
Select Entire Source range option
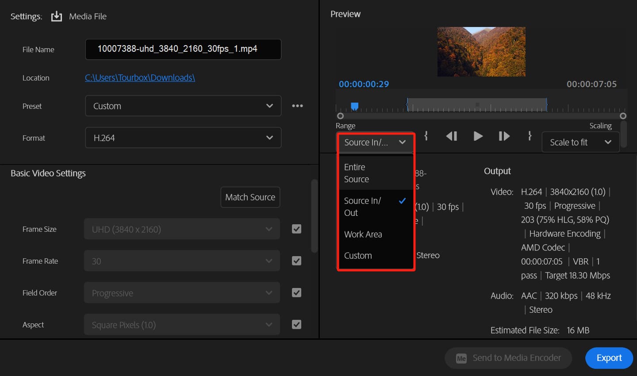[376, 173]
